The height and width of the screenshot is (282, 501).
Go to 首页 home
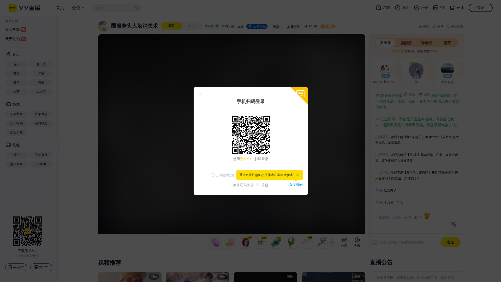60,8
